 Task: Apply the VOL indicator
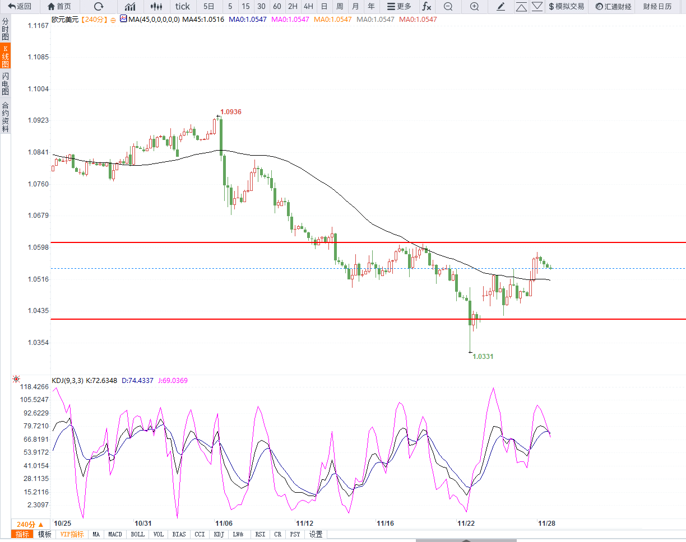(x=159, y=534)
